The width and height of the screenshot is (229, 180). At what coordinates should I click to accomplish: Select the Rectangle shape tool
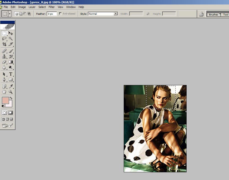(11, 80)
